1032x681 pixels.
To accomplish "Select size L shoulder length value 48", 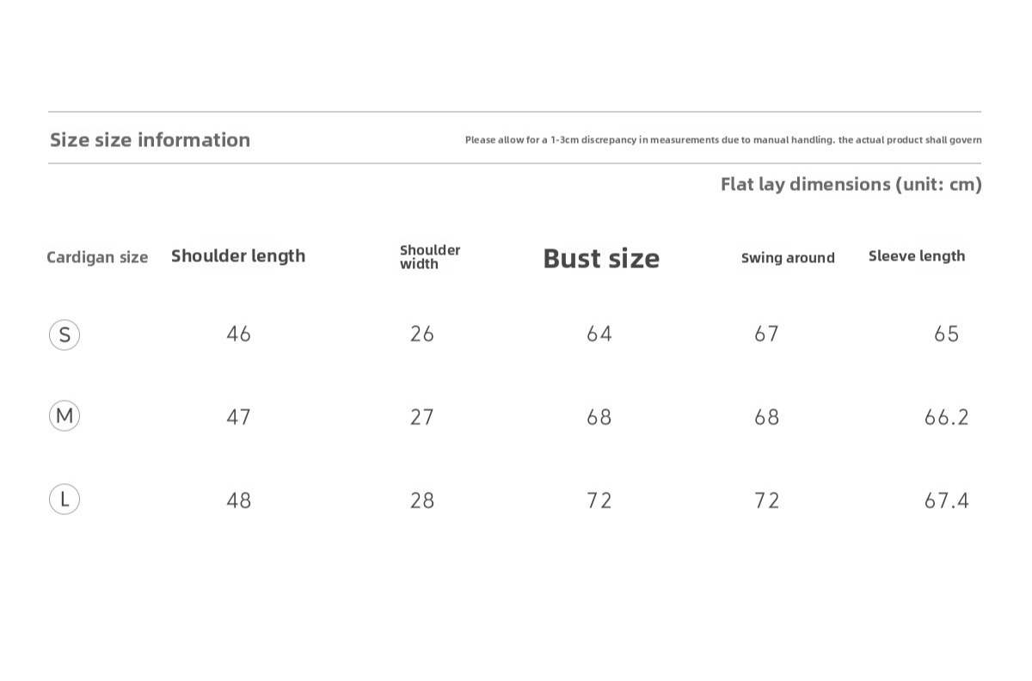I will [x=238, y=500].
